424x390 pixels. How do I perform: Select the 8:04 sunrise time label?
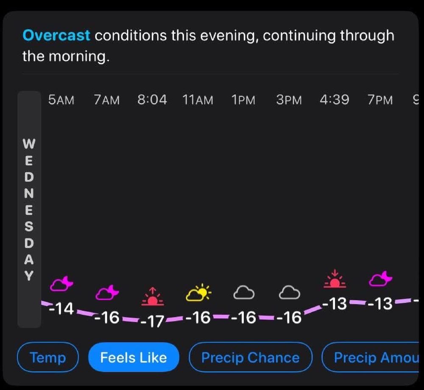[152, 100]
